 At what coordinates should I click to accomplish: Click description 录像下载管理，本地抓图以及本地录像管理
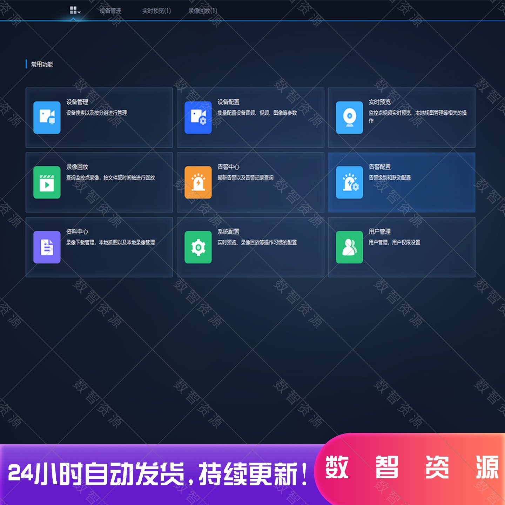point(110,243)
